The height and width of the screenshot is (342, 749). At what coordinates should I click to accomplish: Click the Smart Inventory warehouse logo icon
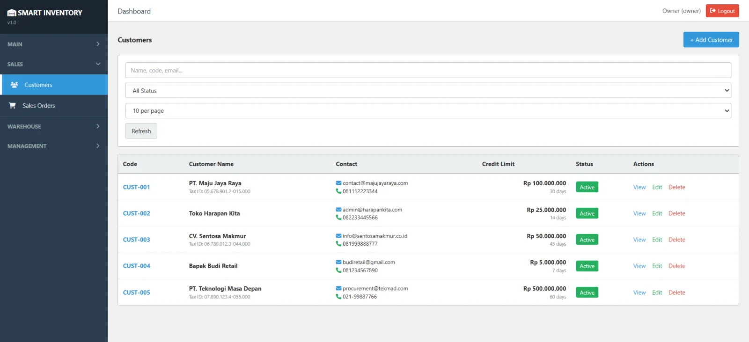click(x=12, y=13)
